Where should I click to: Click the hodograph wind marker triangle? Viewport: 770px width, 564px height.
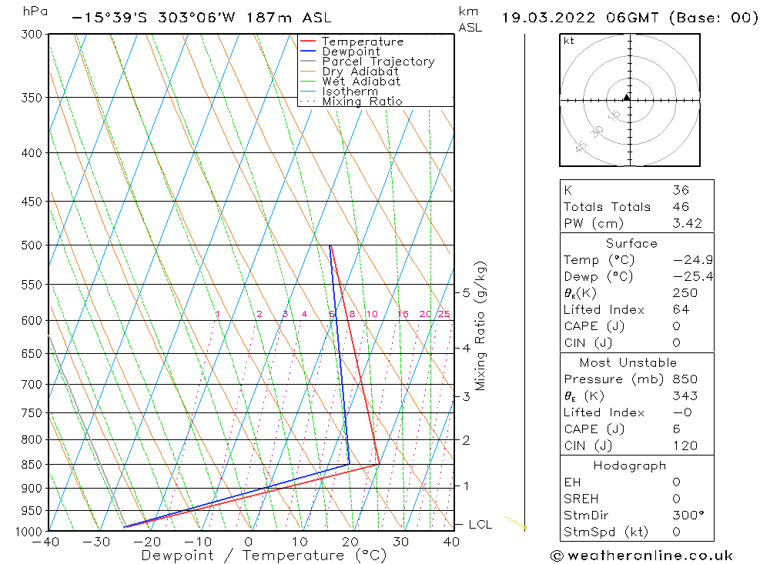(627, 97)
